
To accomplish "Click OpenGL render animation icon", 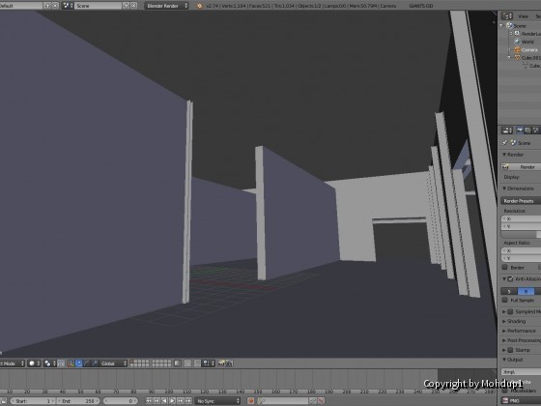I will [x=230, y=363].
